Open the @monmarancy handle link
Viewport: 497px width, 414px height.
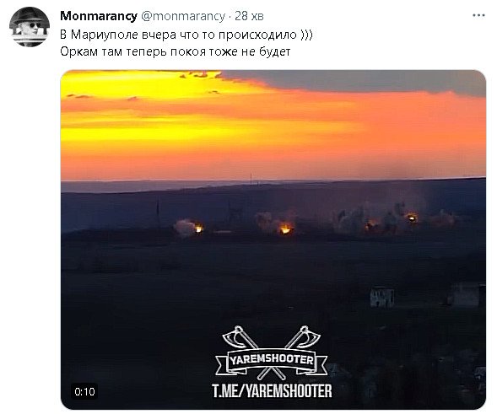183,16
